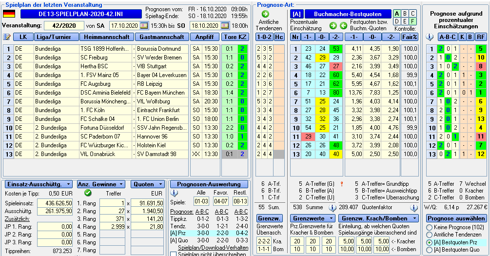Enable Spielplan nicht überschreiben checkbox

coord(174,254)
